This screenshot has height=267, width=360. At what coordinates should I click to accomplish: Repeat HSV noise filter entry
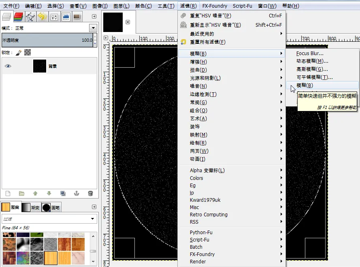232,16
